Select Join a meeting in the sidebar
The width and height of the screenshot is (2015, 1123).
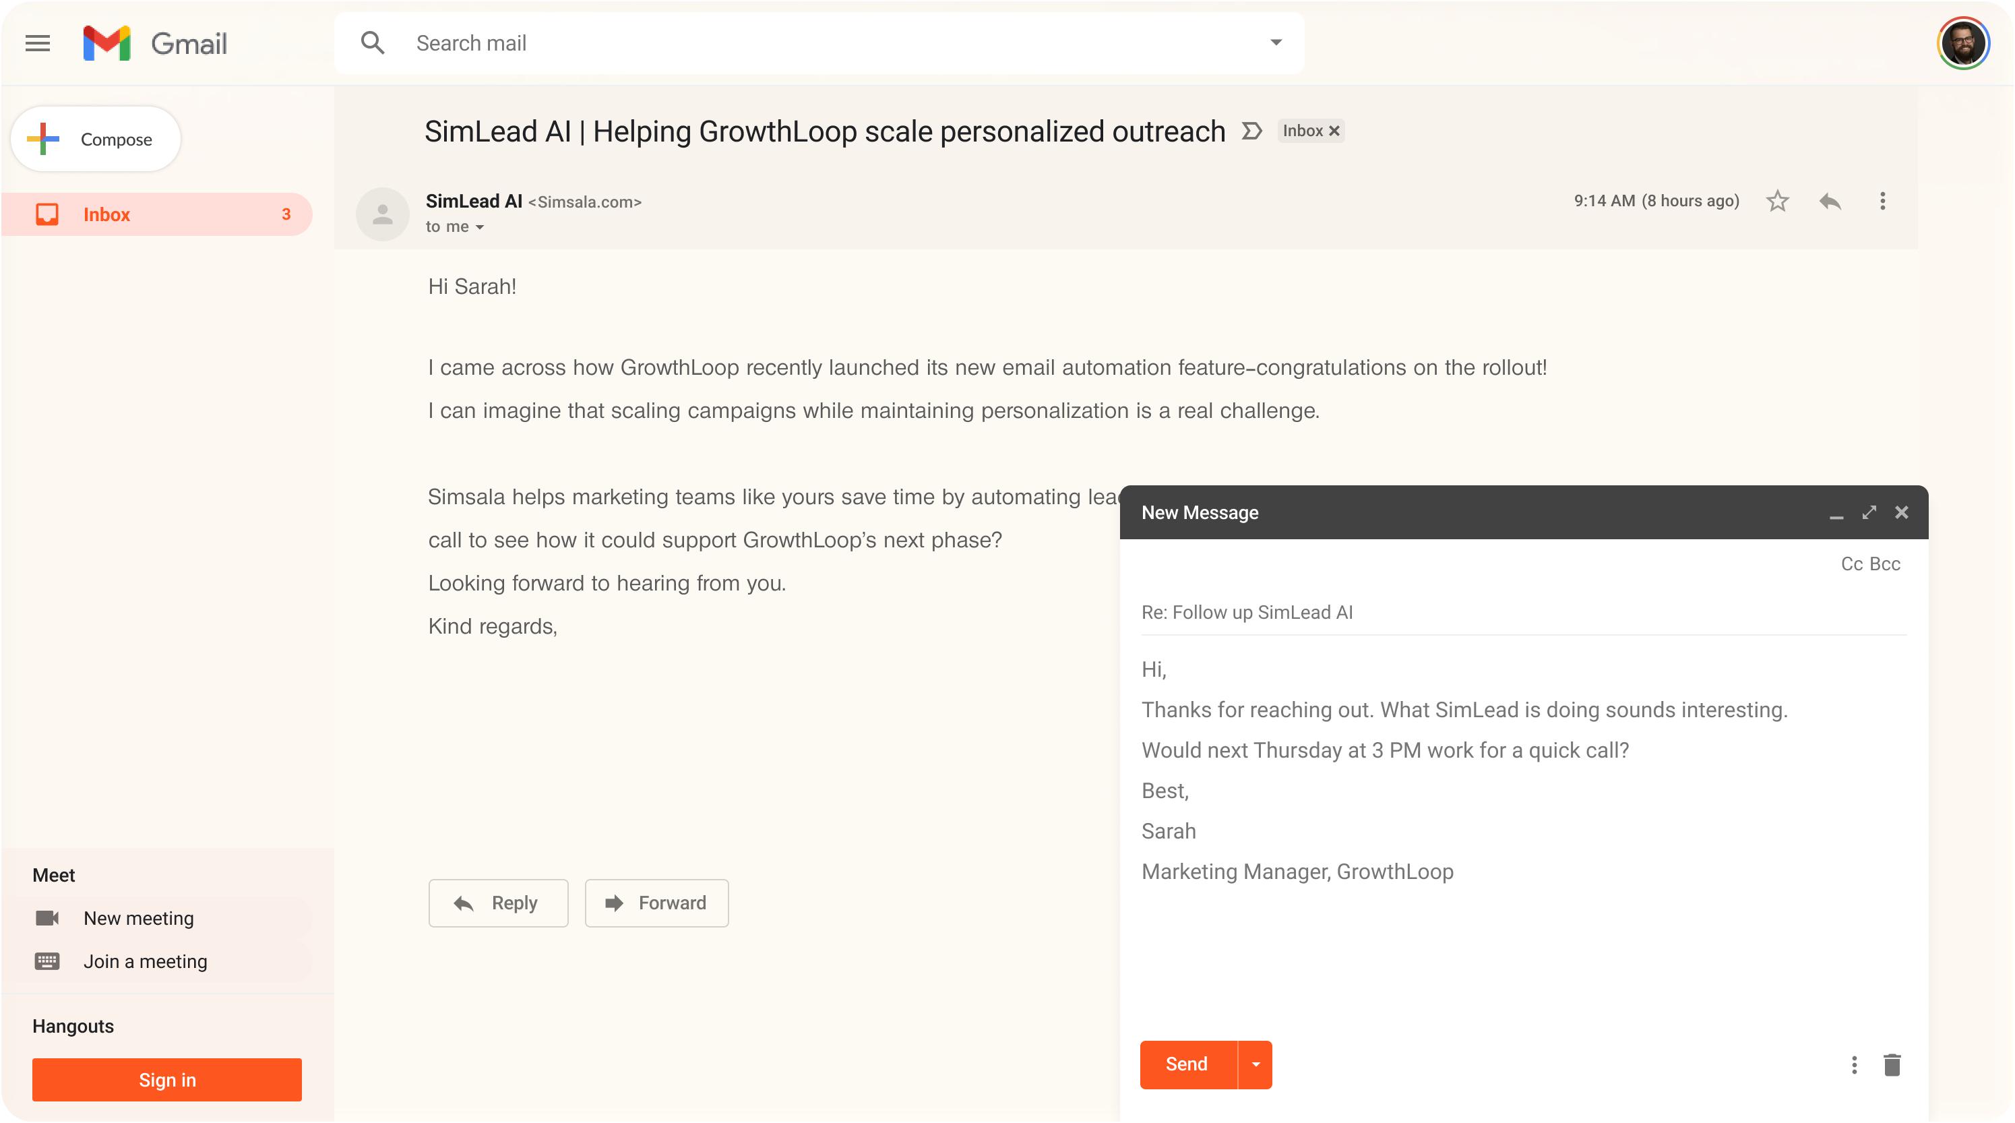[x=145, y=961]
